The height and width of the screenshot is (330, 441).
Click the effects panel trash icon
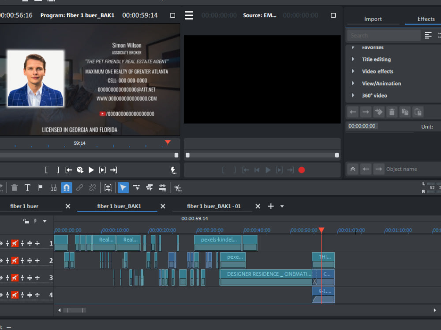coord(392,112)
